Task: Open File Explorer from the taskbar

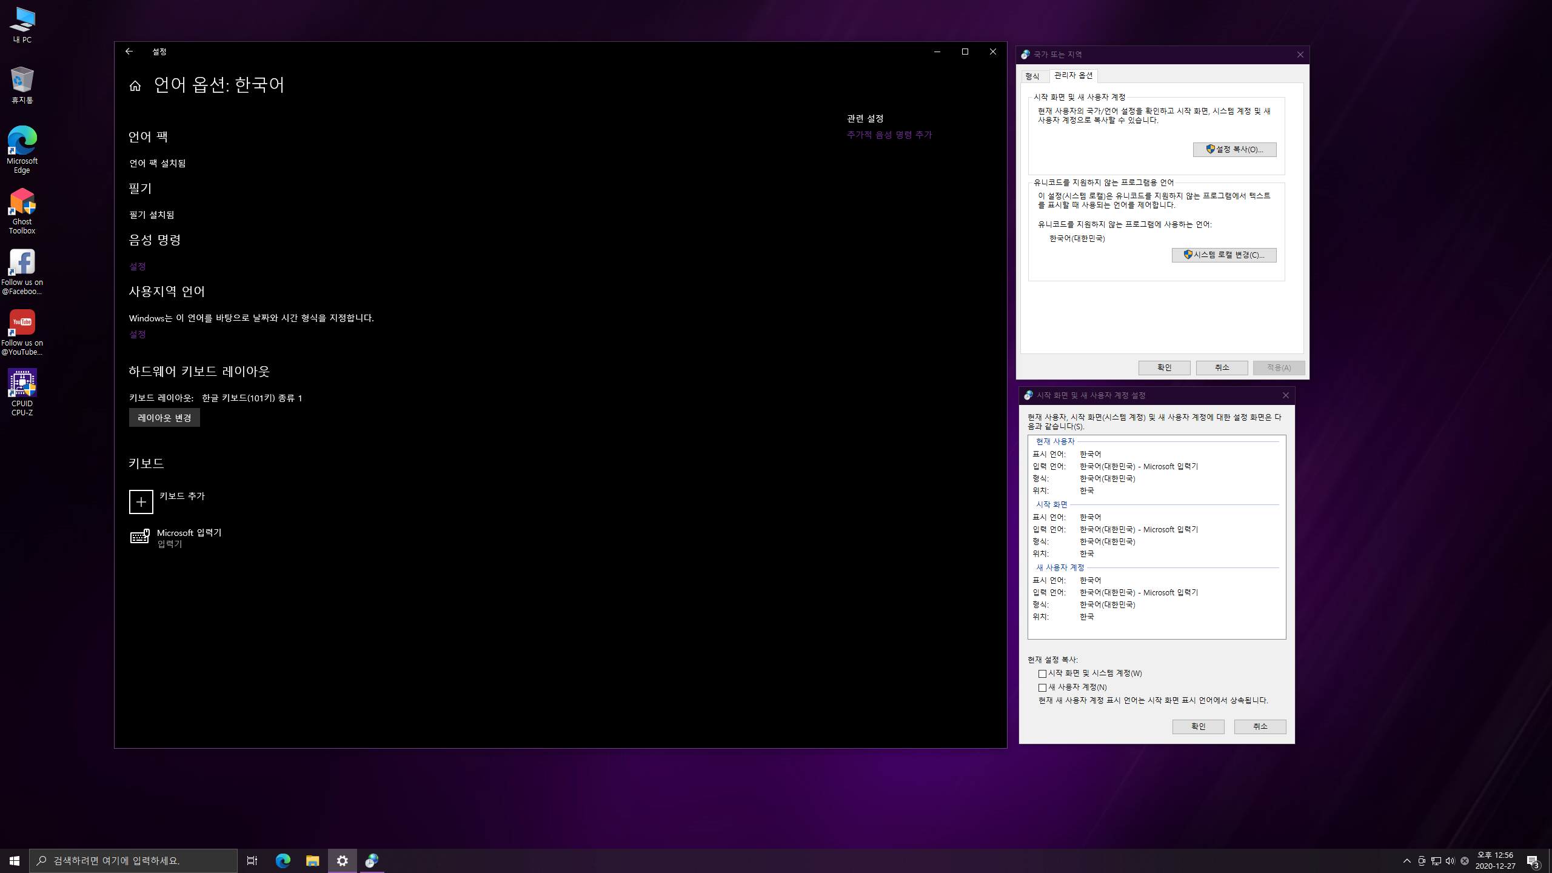Action: pyautogui.click(x=313, y=860)
